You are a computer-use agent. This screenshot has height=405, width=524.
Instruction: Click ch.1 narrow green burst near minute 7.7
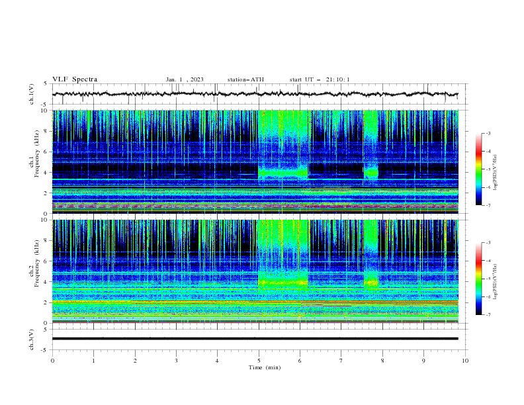click(x=371, y=146)
